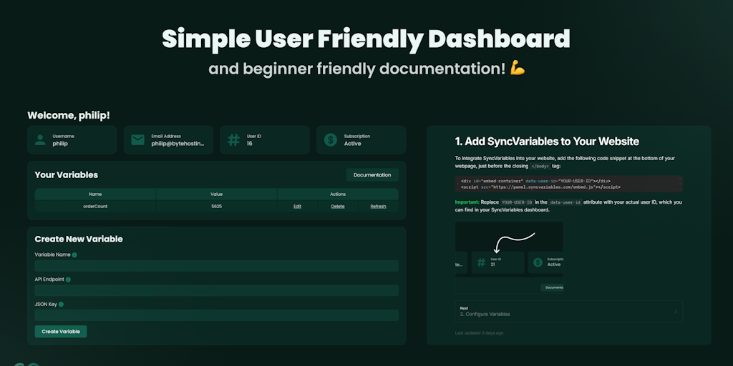Open the Documentation button in Your Variables
Screen dimensions: 733x366
[372, 175]
